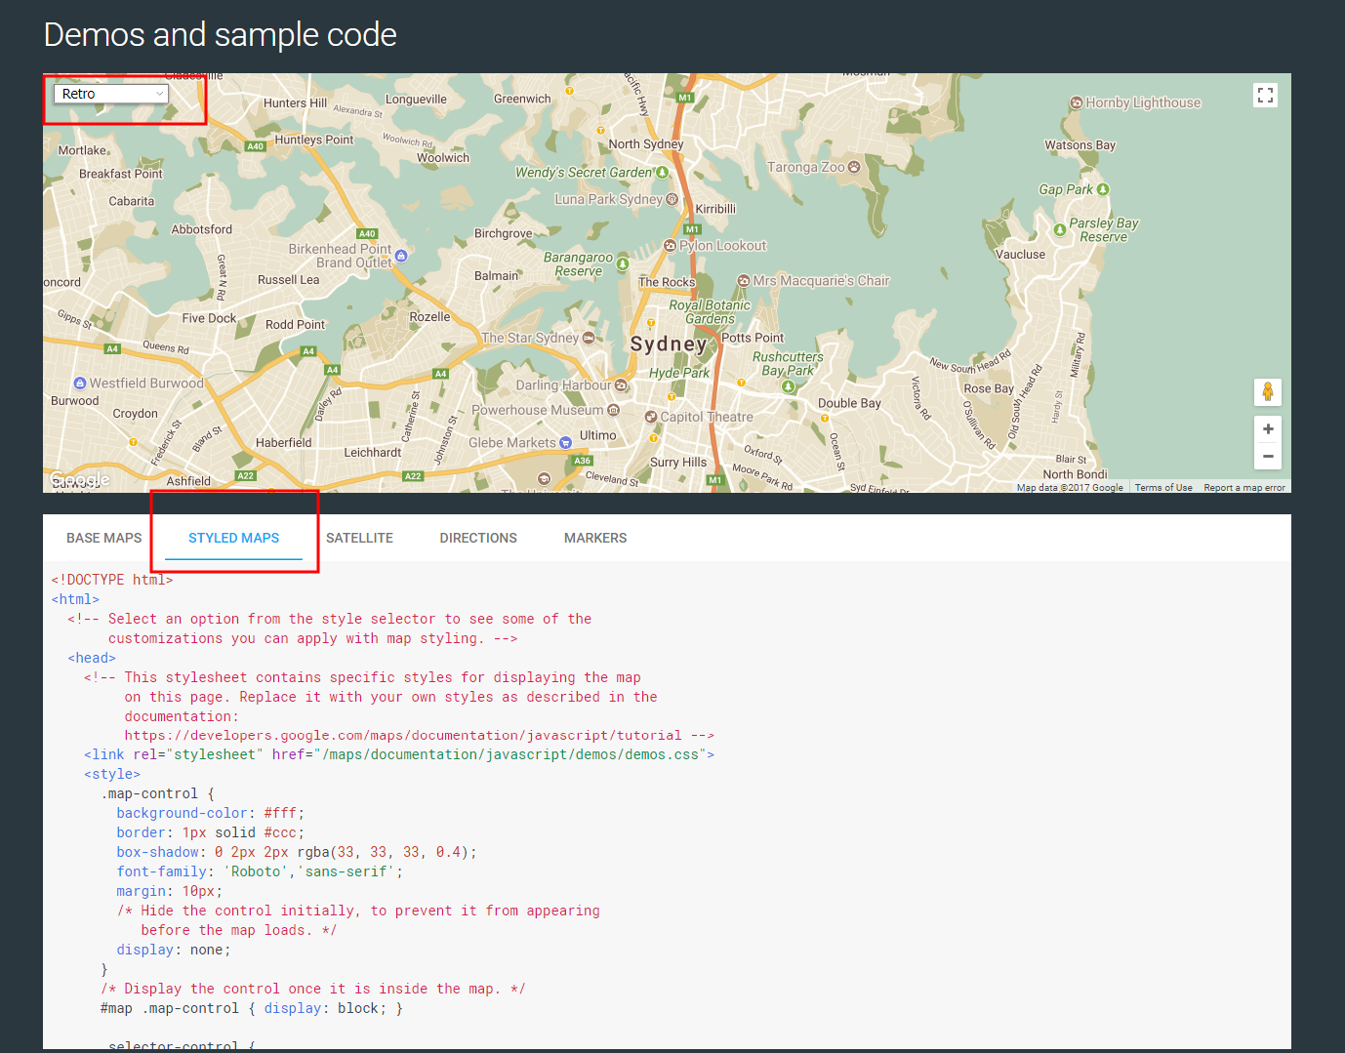
Task: Click Report a map error link
Action: pyautogui.click(x=1243, y=487)
